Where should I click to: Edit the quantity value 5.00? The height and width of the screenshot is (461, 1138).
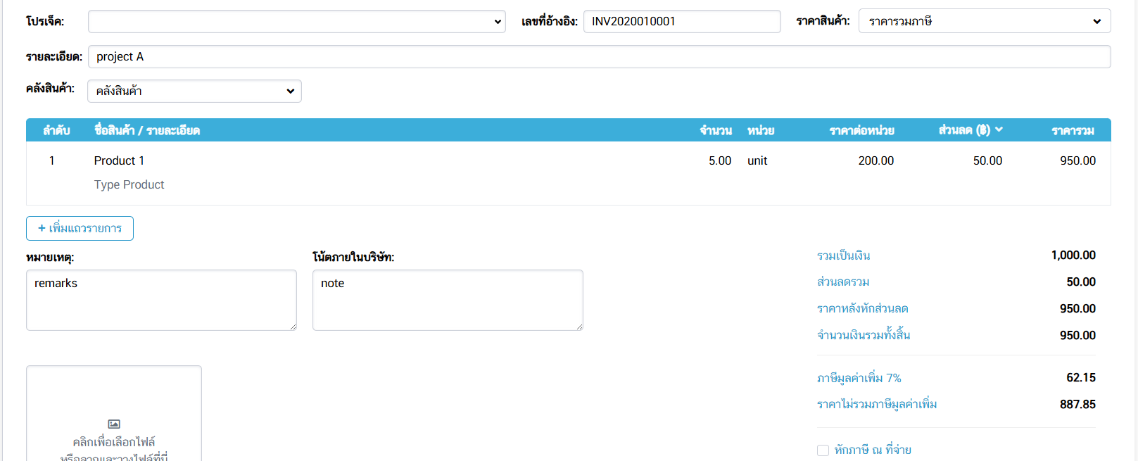[719, 160]
